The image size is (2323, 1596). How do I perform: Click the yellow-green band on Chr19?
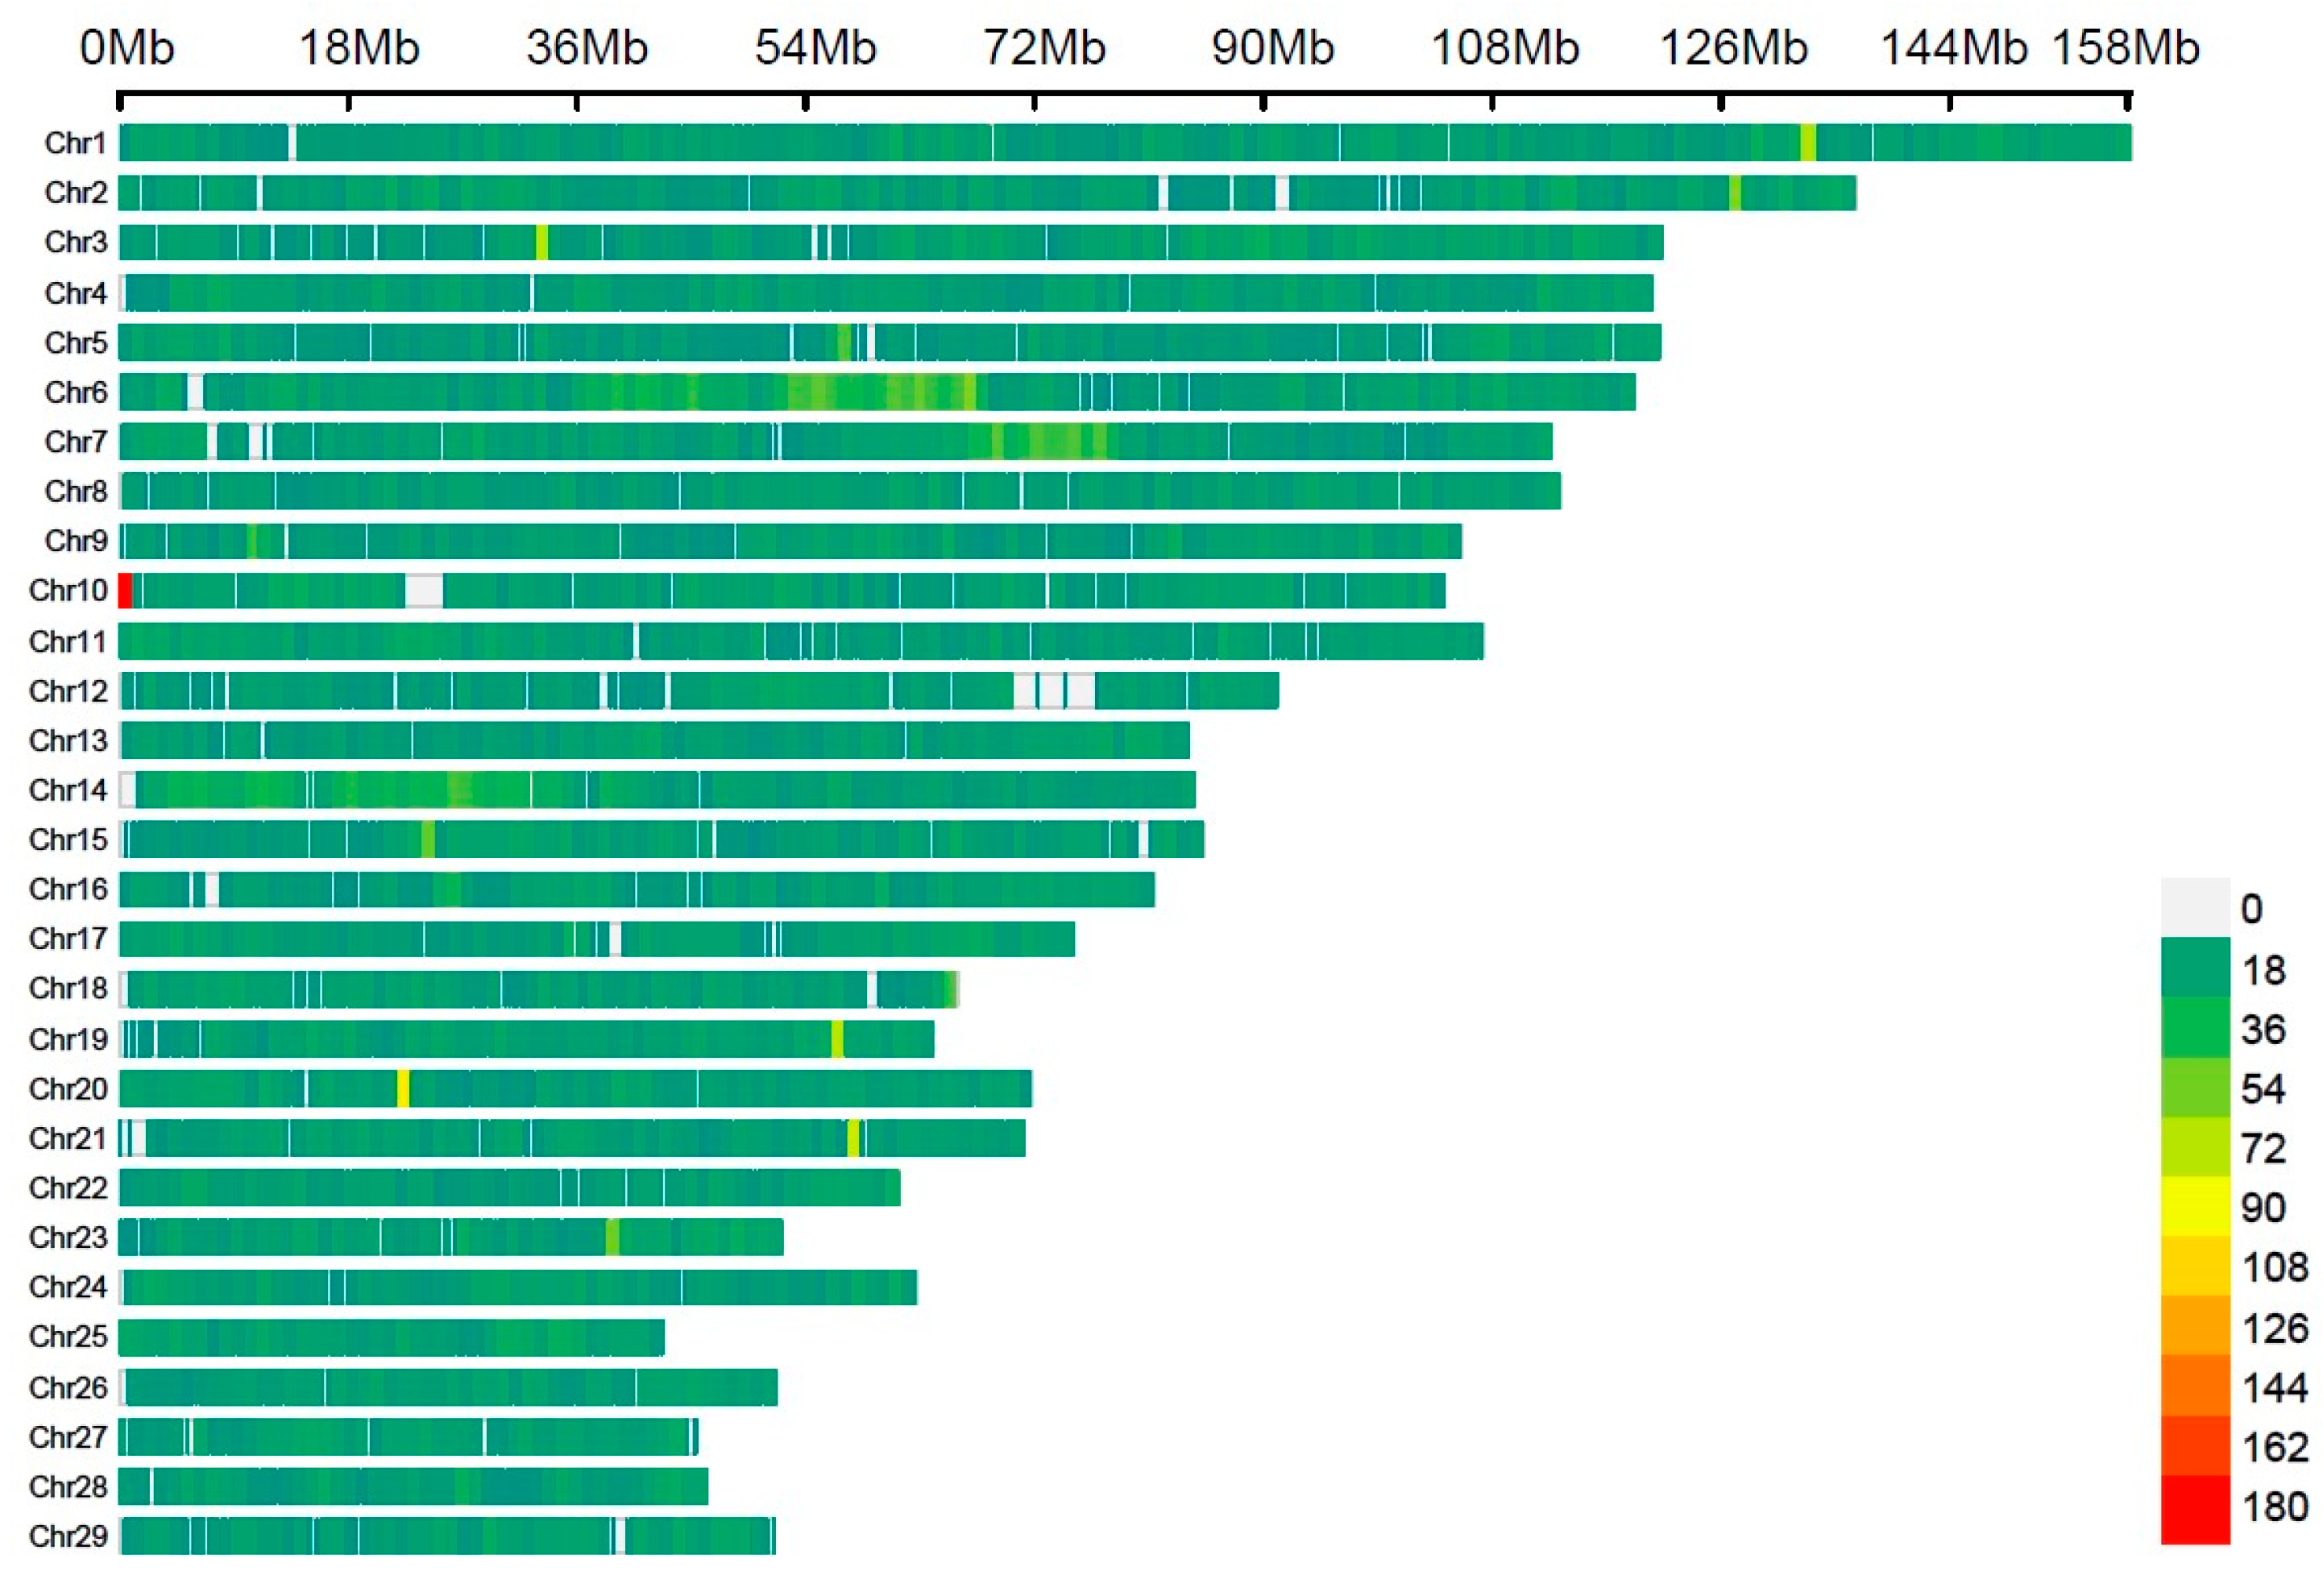pyautogui.click(x=837, y=1039)
